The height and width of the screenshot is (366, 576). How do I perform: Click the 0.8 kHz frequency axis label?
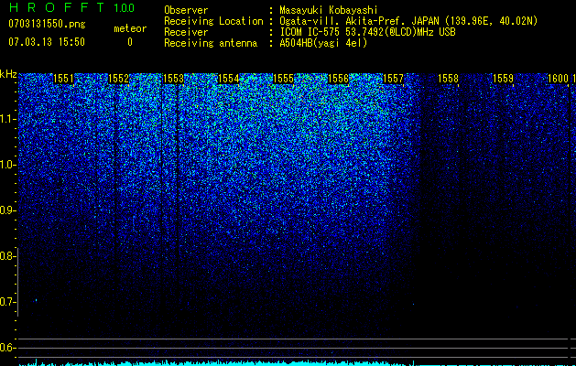coord(7,256)
